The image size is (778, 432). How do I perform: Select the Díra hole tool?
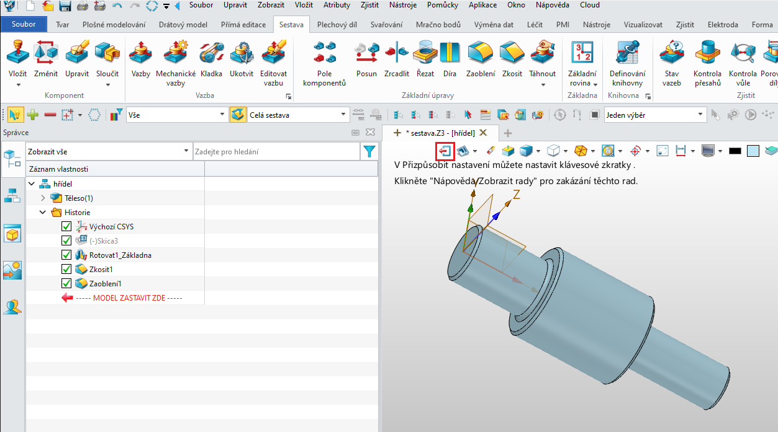[x=450, y=59]
